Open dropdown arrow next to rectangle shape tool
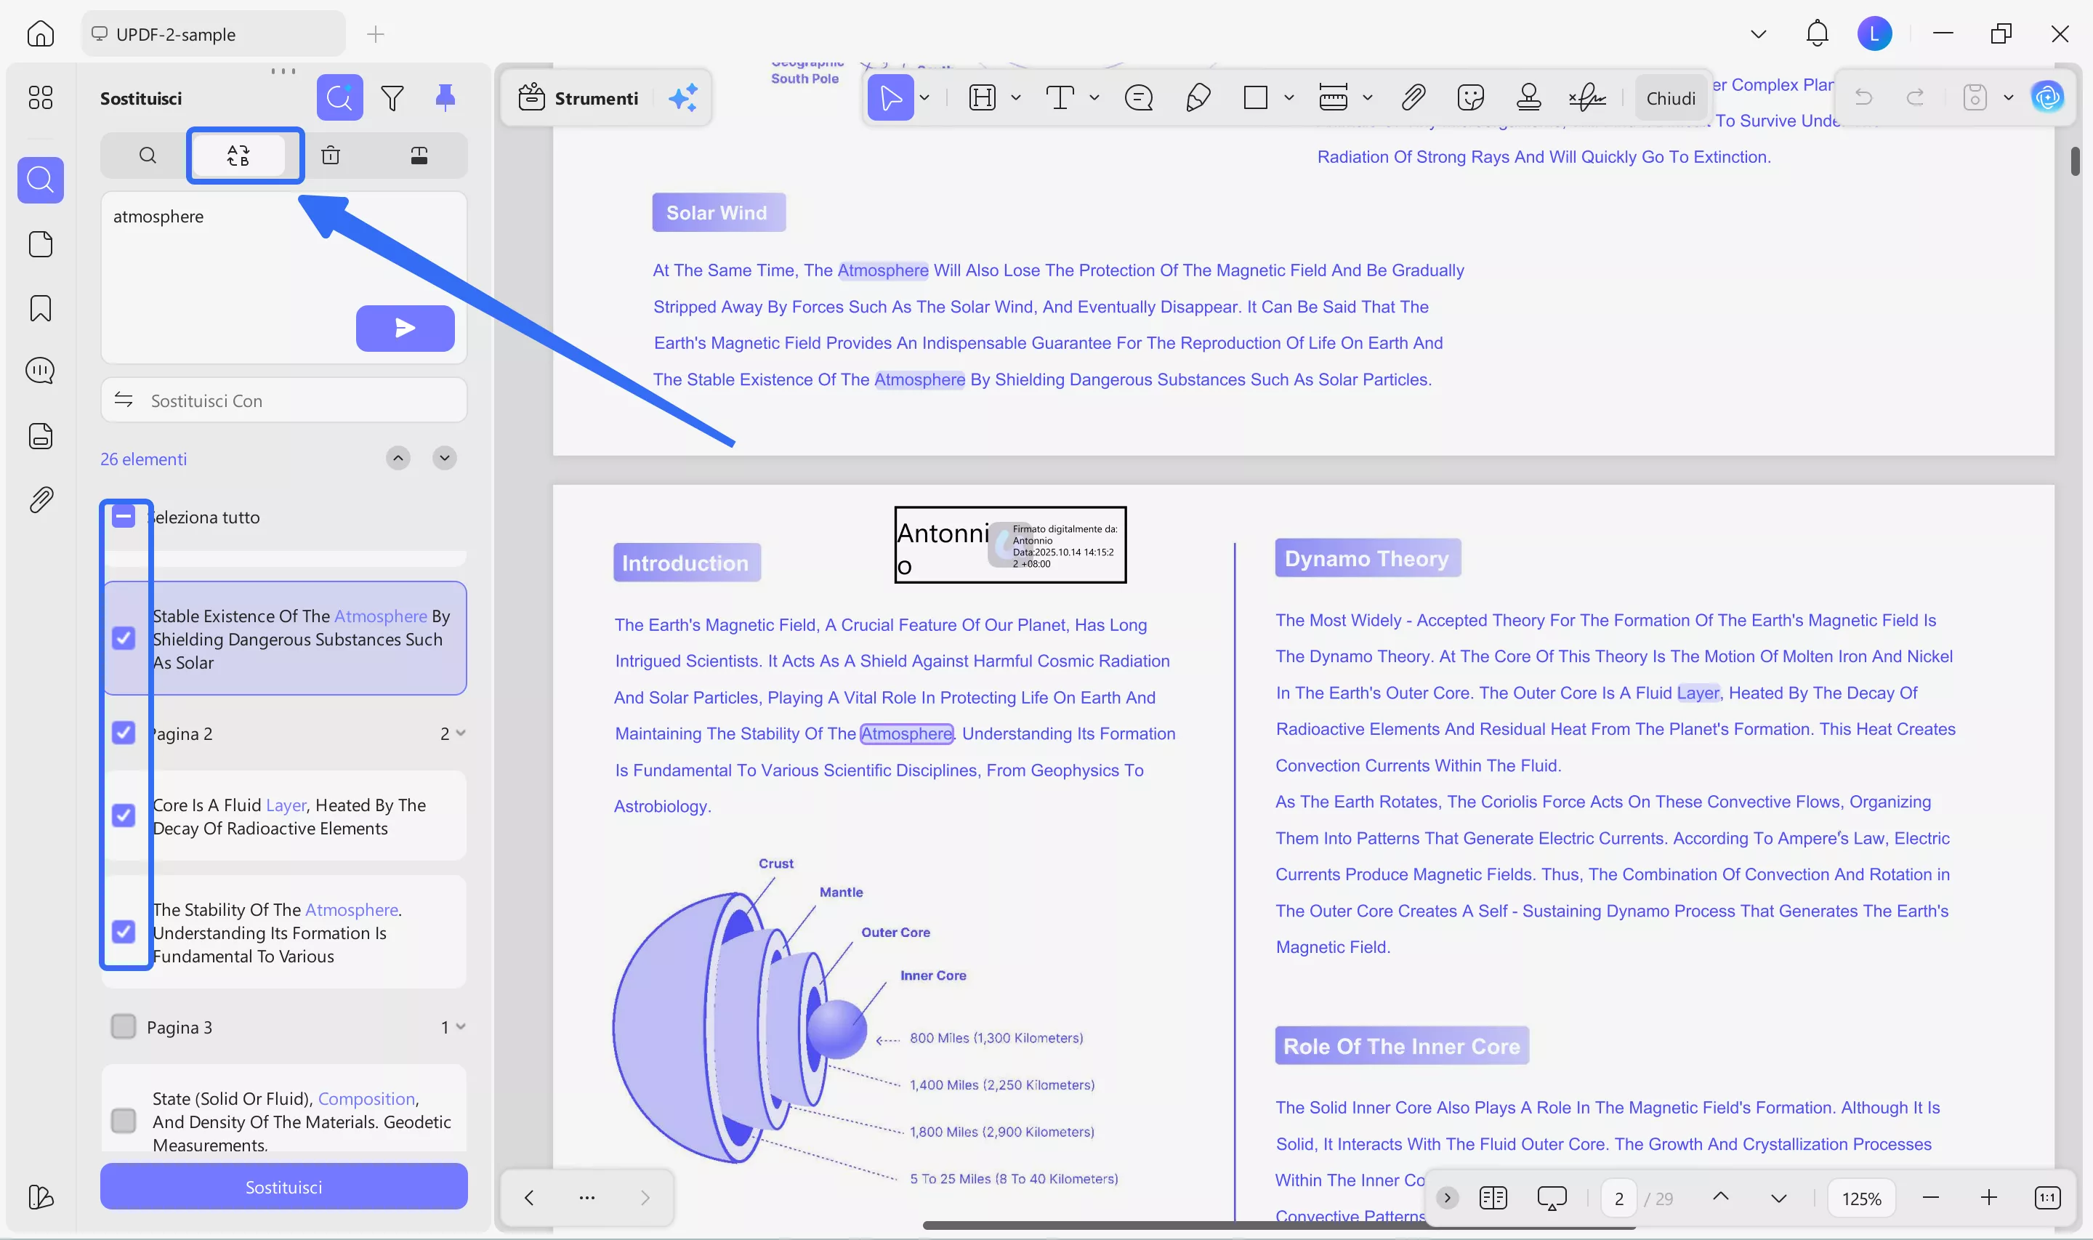Viewport: 2093px width, 1240px height. (x=1289, y=99)
